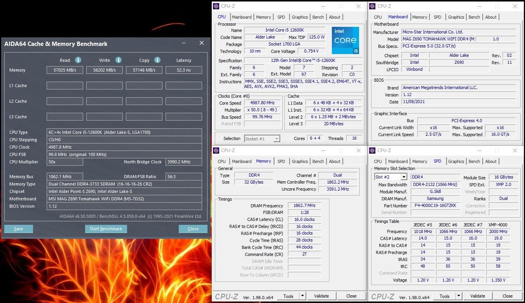
Task: Click the mainboard Model value MAG Z690 TOMAHAWK WIFI DDR4
Action: click(x=438, y=39)
